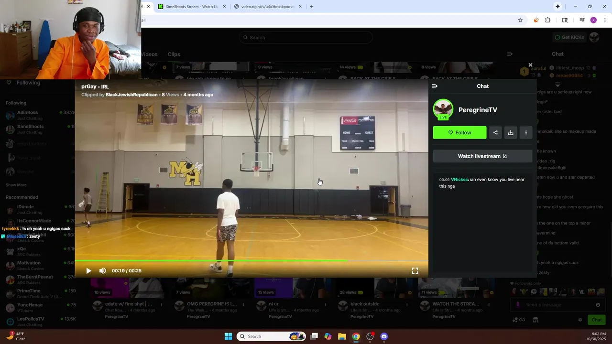The width and height of the screenshot is (612, 344).
Task: Open the clip's more options menu
Action: [526, 133]
